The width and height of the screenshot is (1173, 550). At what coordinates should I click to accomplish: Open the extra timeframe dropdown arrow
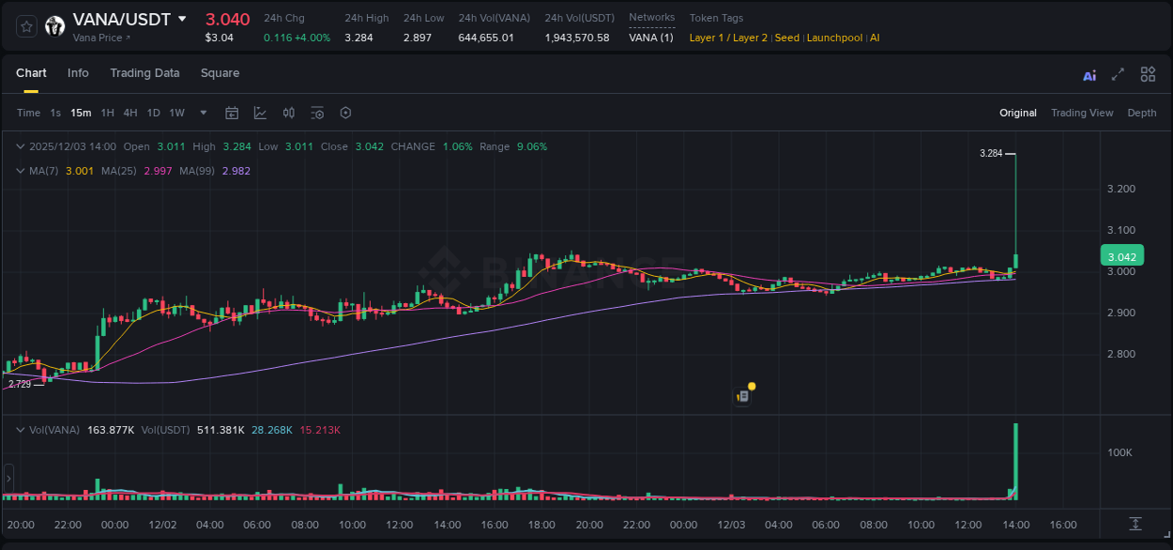(202, 113)
